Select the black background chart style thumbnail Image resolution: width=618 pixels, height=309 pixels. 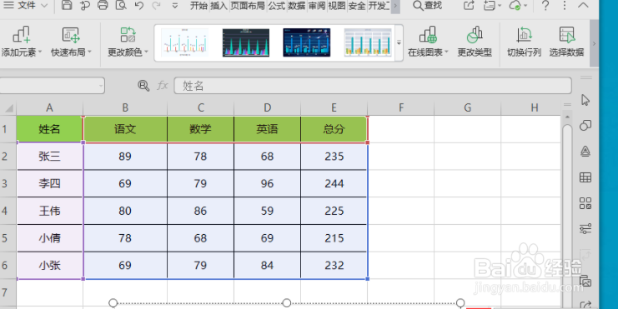[x=245, y=42]
